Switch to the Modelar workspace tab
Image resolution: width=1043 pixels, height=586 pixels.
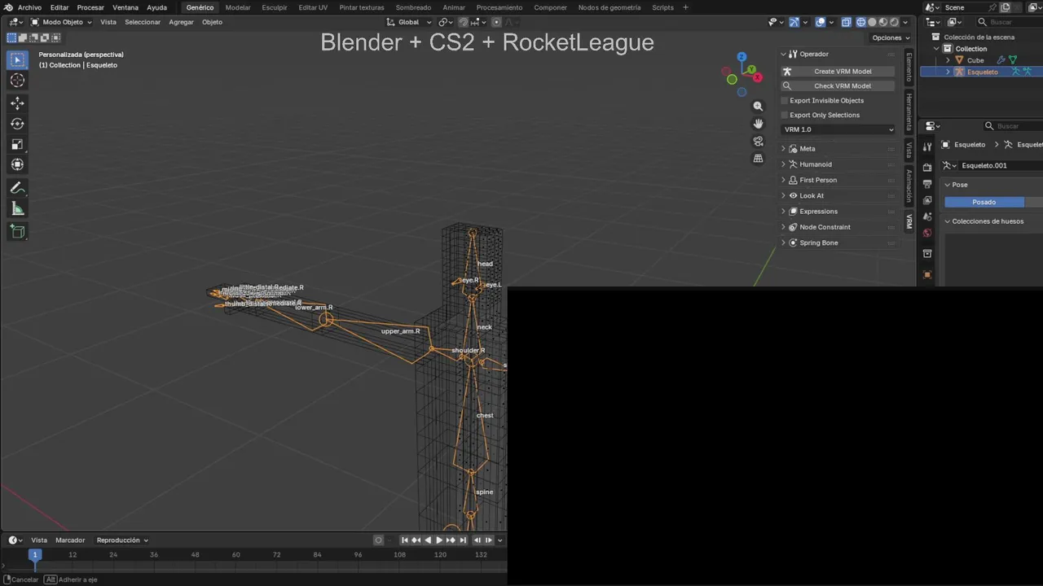point(238,7)
